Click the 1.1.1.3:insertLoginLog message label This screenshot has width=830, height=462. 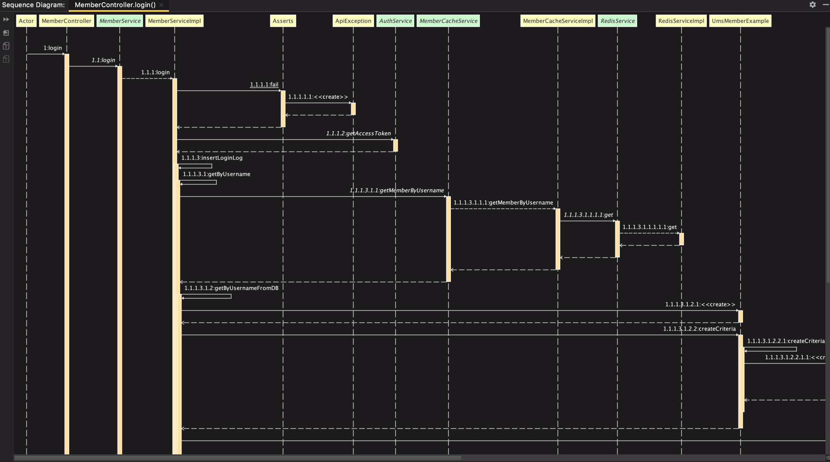[x=212, y=158]
